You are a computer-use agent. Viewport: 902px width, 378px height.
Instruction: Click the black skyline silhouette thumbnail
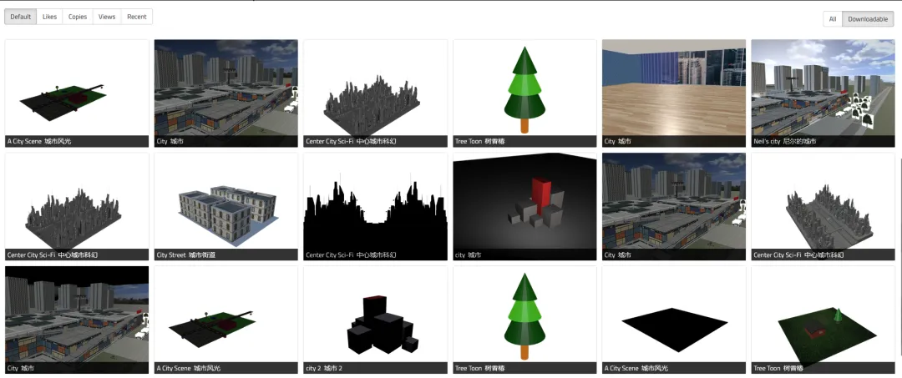coord(375,201)
